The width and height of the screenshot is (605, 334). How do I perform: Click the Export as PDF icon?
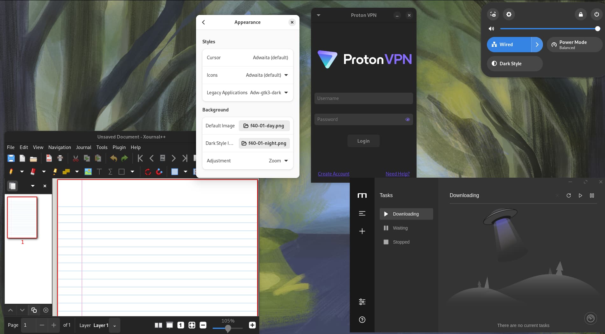click(x=49, y=158)
